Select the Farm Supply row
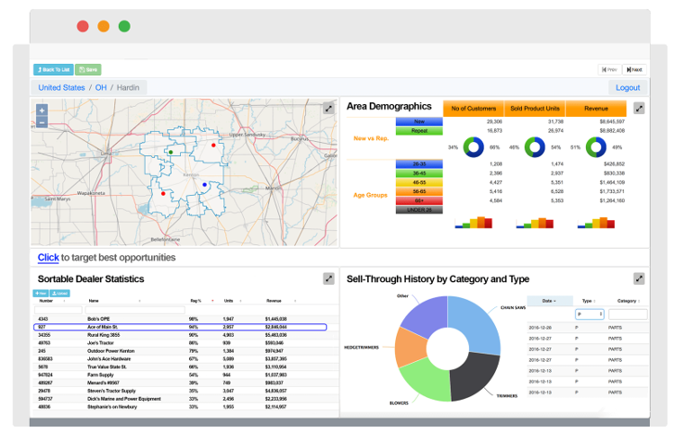 click(x=185, y=375)
